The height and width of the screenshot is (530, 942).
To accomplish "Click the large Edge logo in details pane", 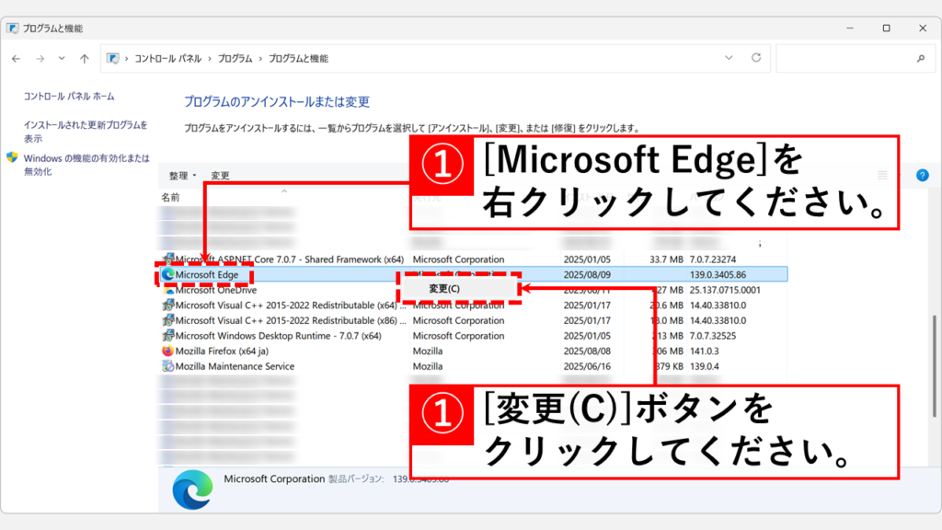I will (x=192, y=490).
